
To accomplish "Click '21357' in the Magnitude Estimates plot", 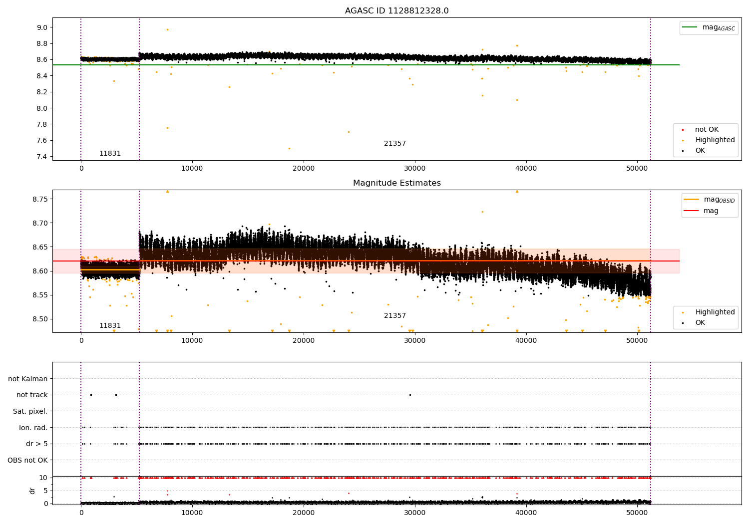I will coord(395,316).
